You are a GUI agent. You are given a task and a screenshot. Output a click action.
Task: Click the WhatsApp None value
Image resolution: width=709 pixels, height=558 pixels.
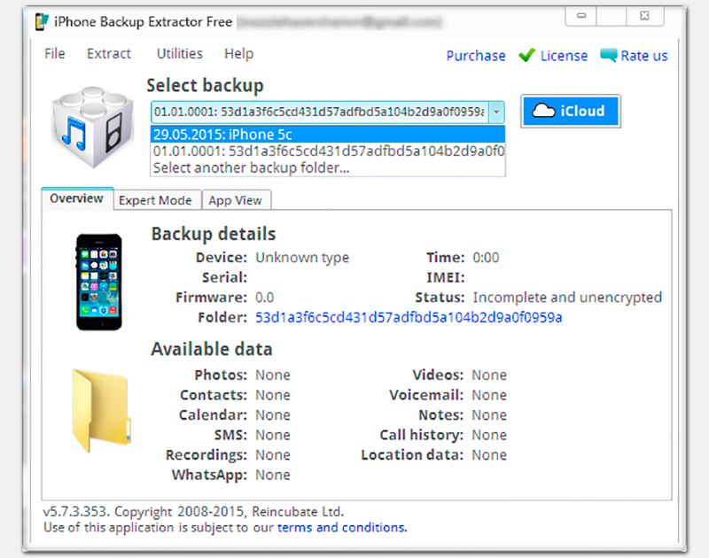[273, 475]
